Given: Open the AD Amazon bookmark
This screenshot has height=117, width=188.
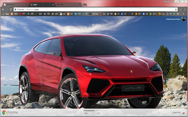Looking at the screenshot, I should (63, 14).
